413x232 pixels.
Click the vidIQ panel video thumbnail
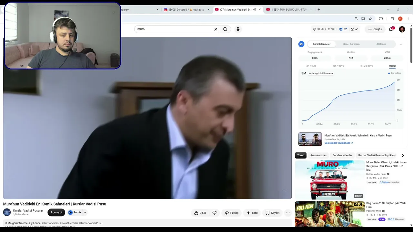pyautogui.click(x=310, y=139)
